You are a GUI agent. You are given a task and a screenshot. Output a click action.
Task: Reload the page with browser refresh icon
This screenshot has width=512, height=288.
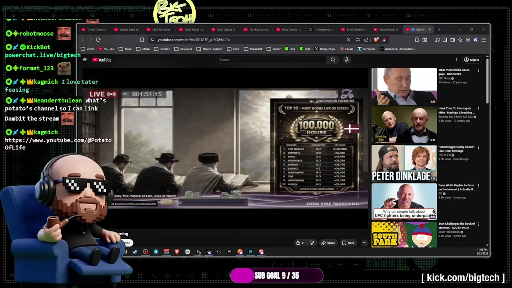click(x=98, y=40)
